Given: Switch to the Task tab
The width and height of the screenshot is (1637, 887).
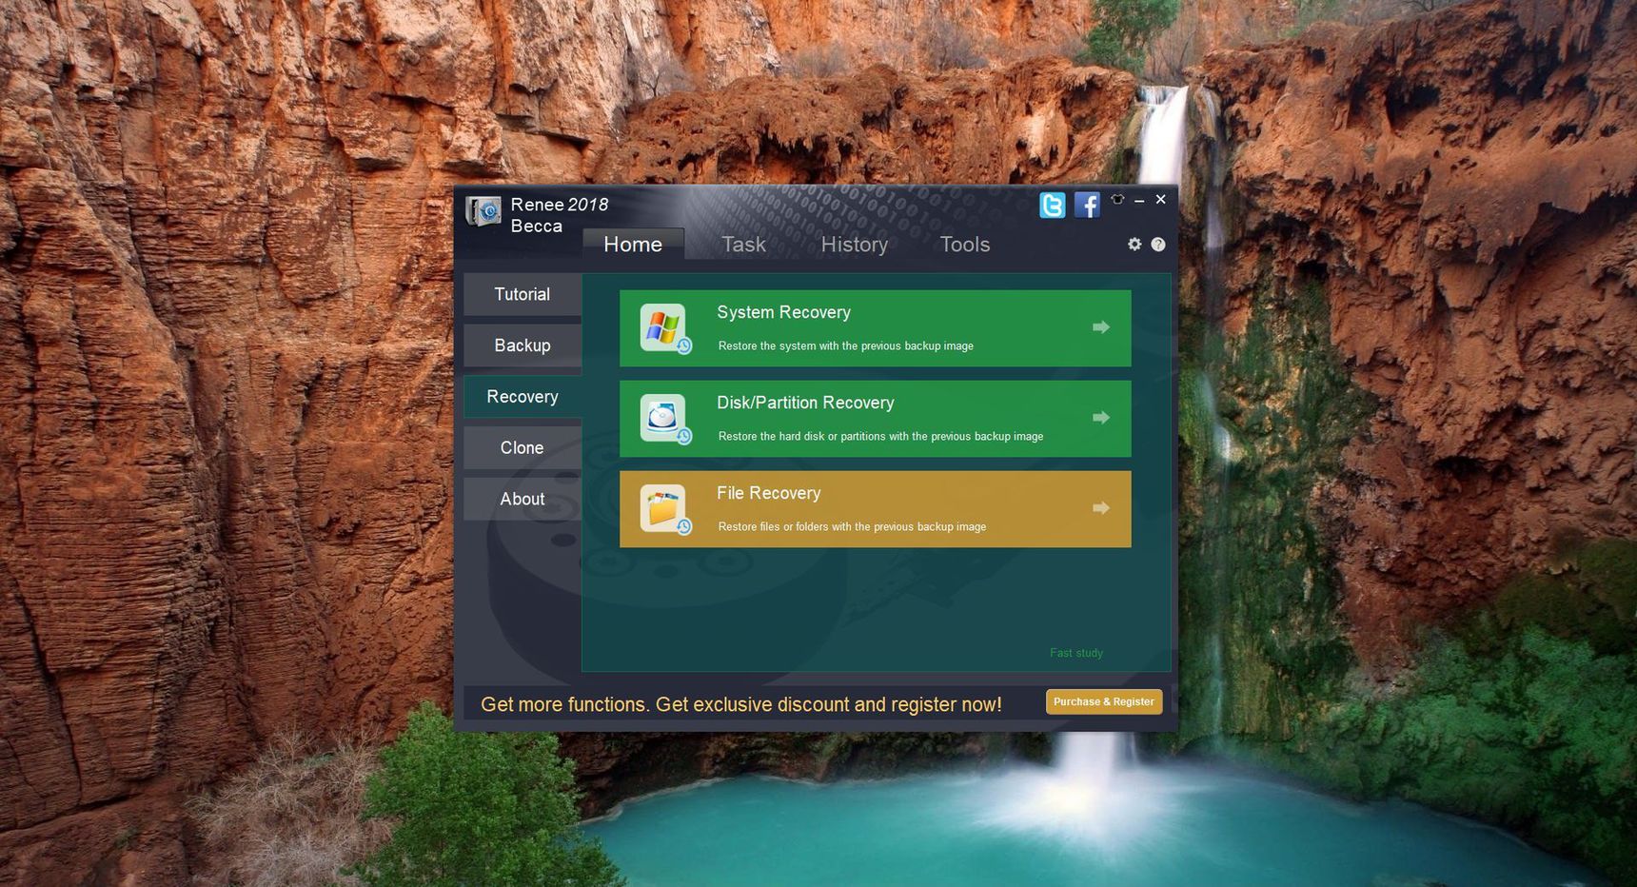Looking at the screenshot, I should pos(743,245).
